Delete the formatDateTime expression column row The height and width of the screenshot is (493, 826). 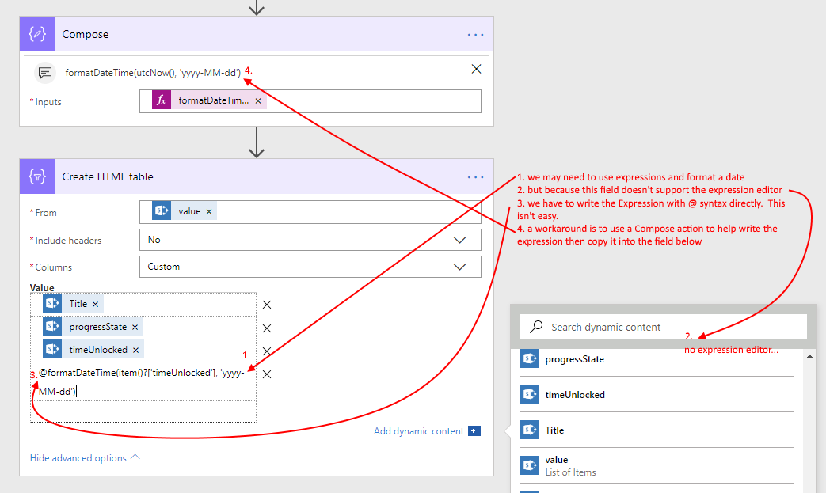[x=267, y=374]
